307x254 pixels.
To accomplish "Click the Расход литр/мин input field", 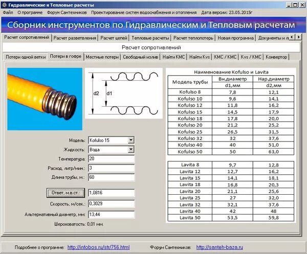I will pyautogui.click(x=111, y=168).
